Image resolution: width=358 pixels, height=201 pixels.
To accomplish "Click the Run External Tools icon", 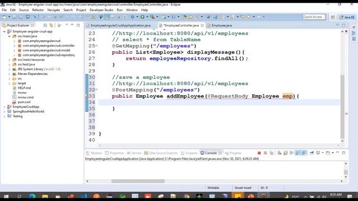I will [152, 17].
